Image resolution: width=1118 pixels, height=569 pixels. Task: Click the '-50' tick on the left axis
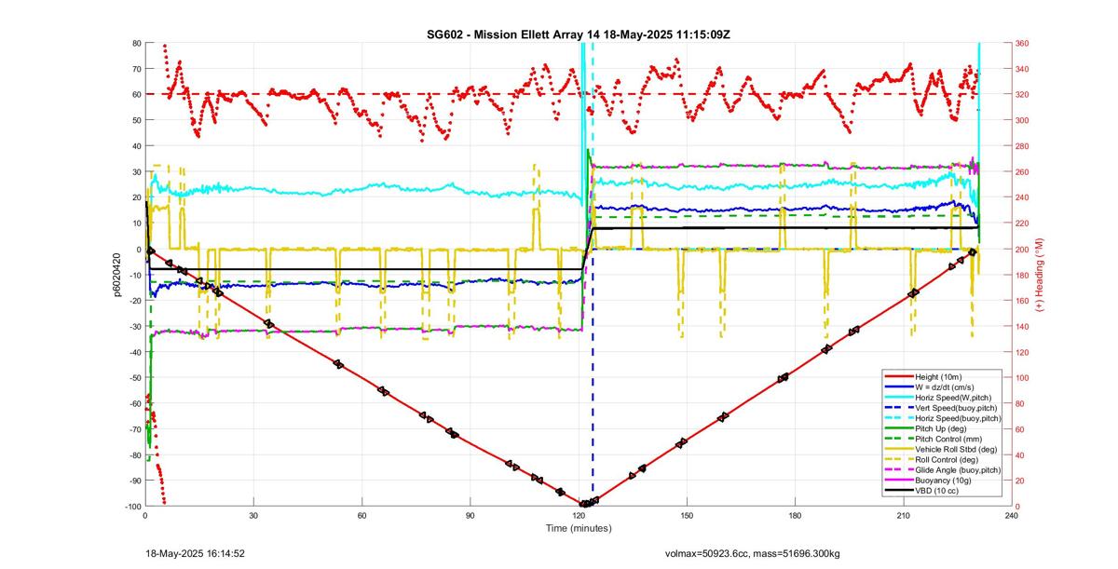(133, 377)
